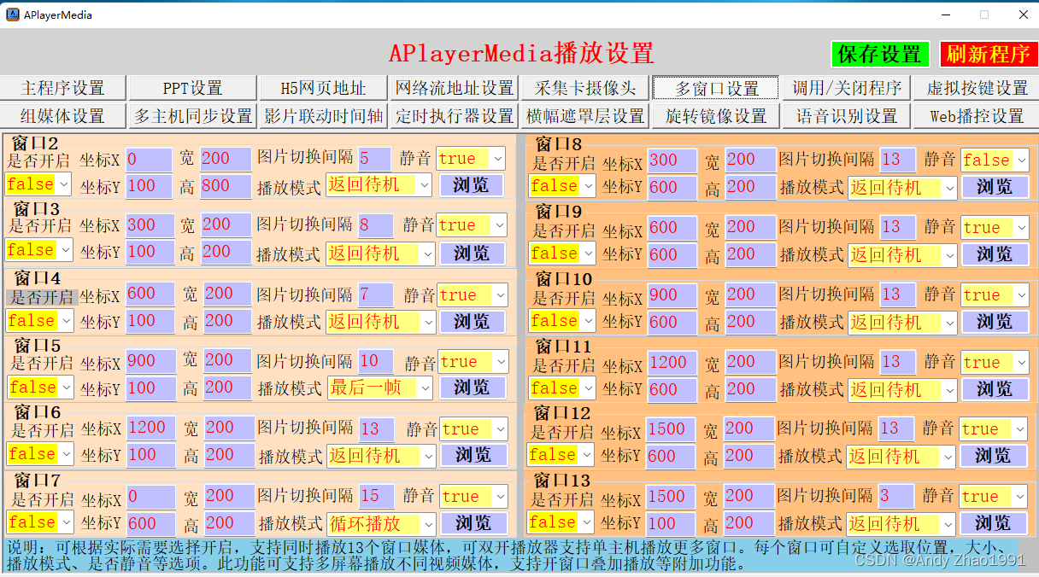The image size is (1039, 577).
Task: Open 旋转镜像设置 tab
Action: [716, 115]
